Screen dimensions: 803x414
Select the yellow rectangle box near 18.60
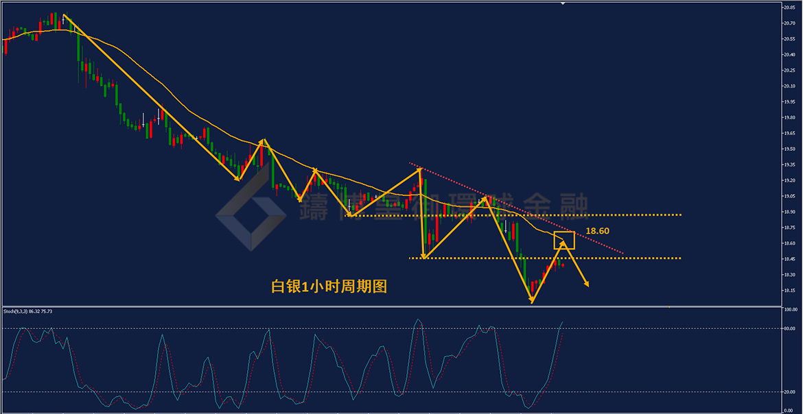coord(564,240)
